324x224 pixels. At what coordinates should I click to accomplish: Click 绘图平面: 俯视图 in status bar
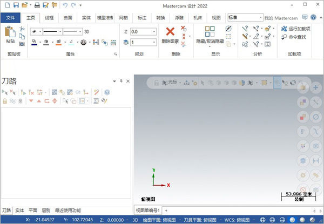(159, 220)
